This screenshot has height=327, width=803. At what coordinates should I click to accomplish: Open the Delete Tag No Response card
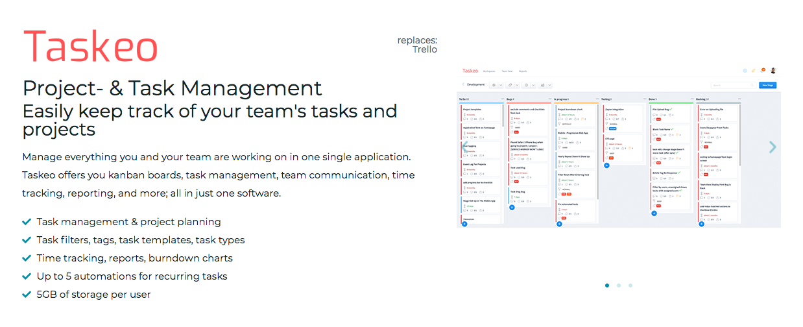pyautogui.click(x=671, y=175)
